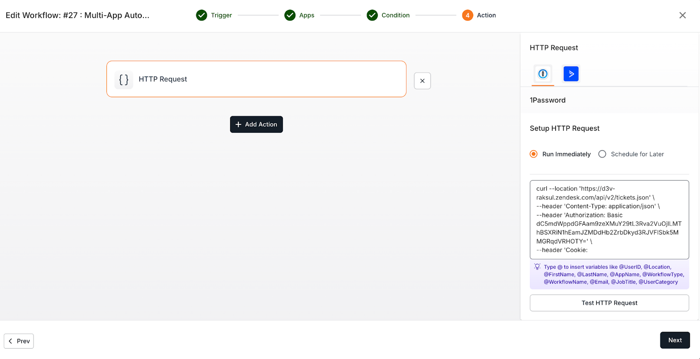Close the Edit Workflow dialog
Image resolution: width=700 pixels, height=359 pixels.
(682, 15)
